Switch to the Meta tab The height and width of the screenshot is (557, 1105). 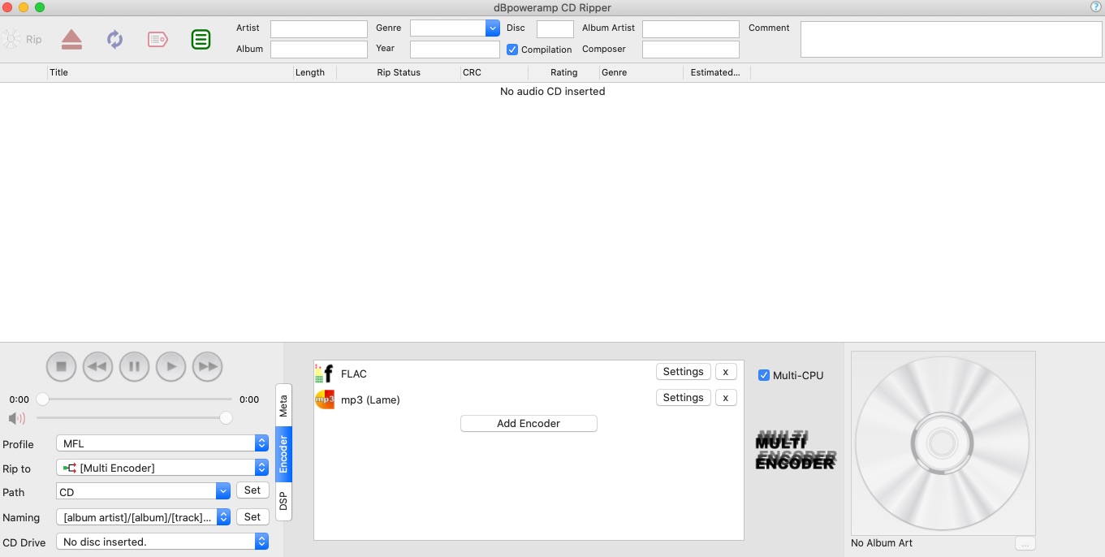point(283,405)
